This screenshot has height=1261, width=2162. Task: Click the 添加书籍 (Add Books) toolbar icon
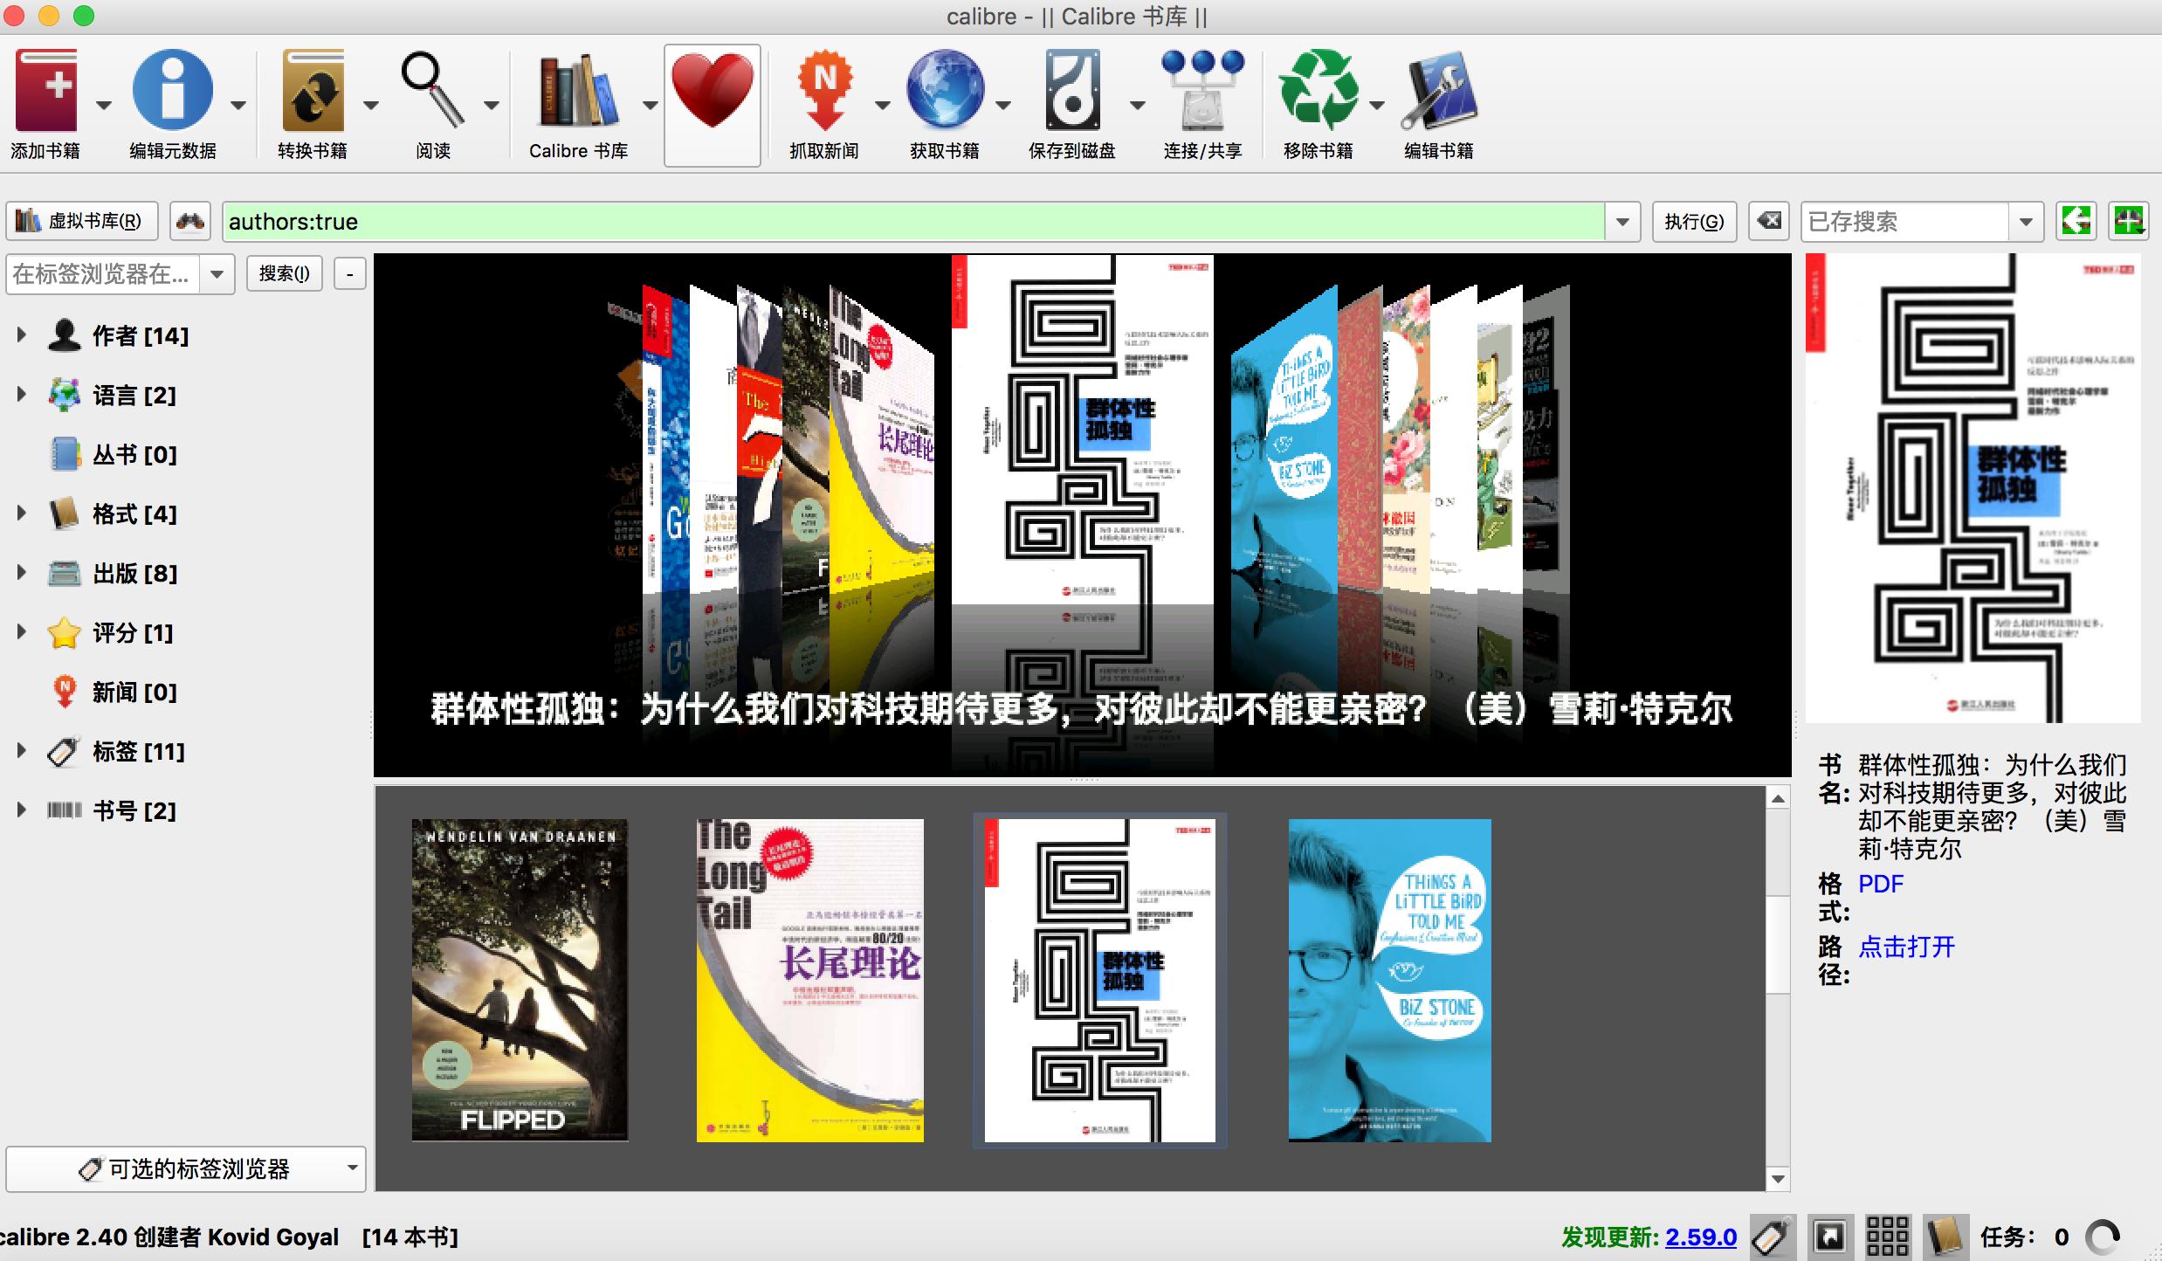point(48,92)
